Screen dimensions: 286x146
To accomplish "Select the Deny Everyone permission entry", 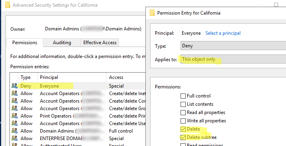I will [x=78, y=86].
